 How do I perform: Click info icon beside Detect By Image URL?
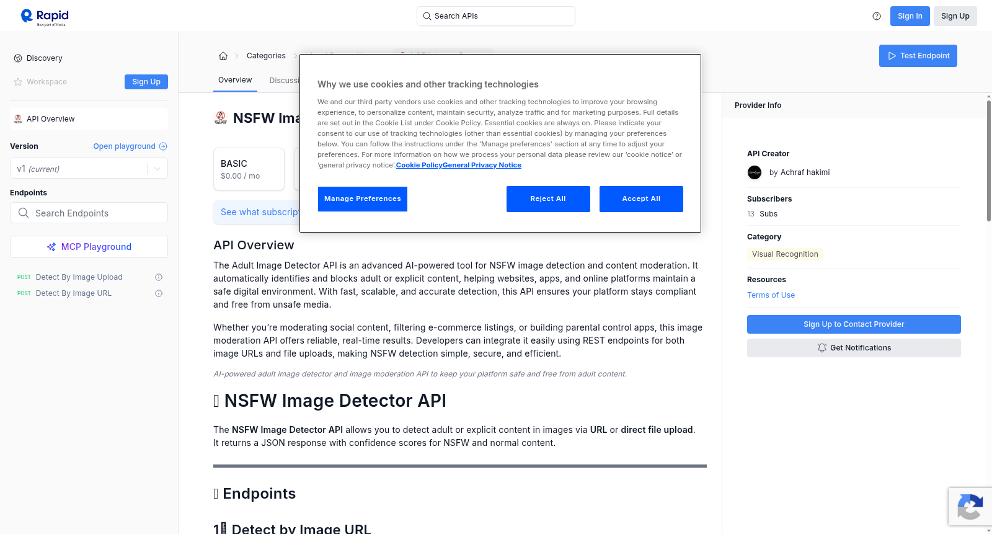[x=159, y=293]
